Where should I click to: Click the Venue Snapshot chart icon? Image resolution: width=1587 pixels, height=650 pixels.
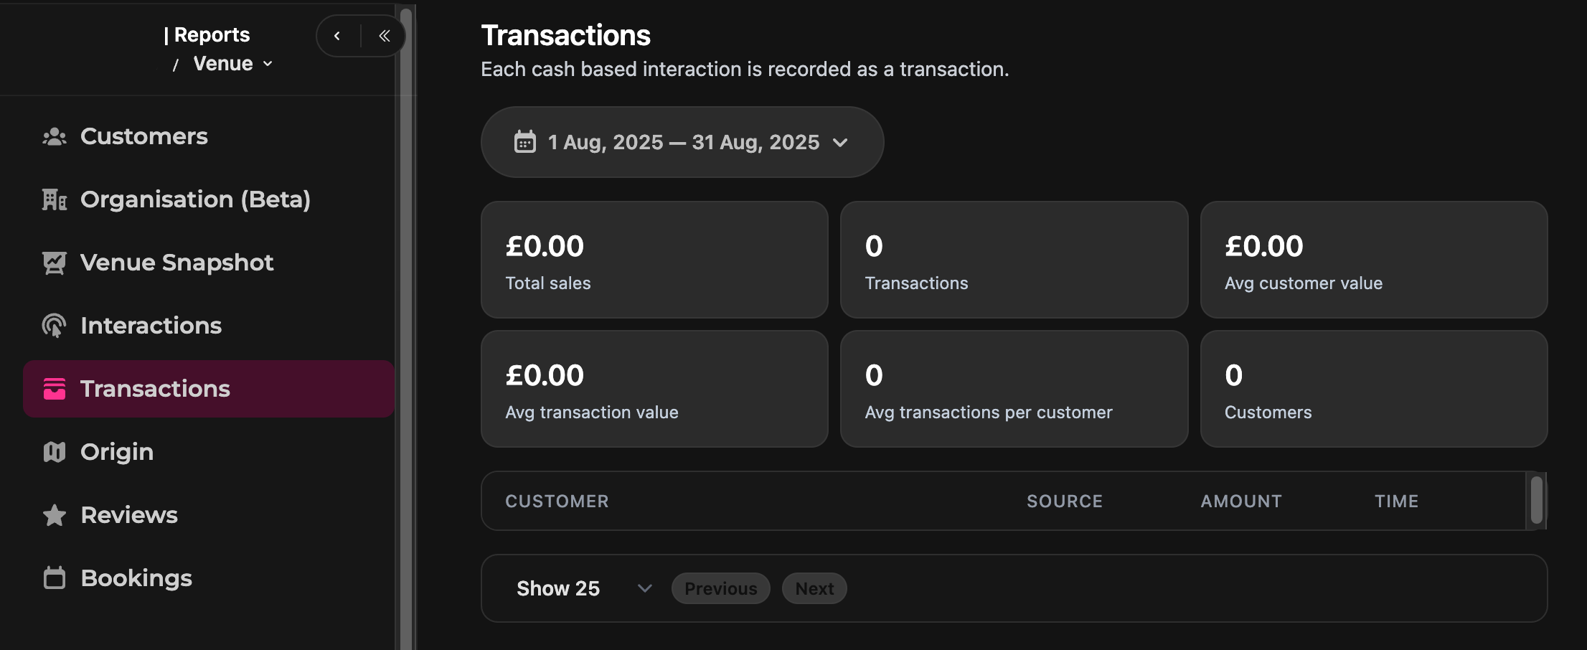tap(55, 263)
